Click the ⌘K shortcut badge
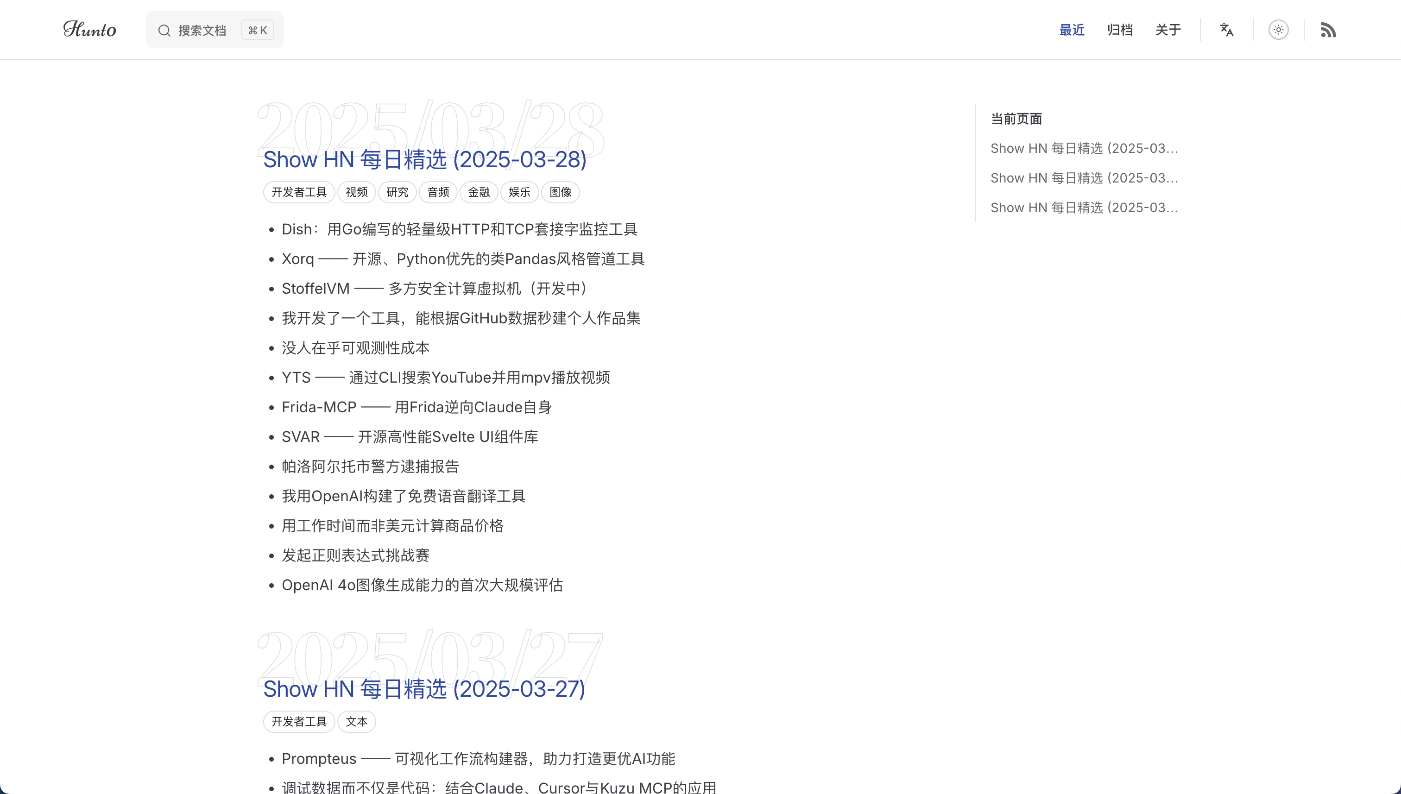 click(x=258, y=30)
